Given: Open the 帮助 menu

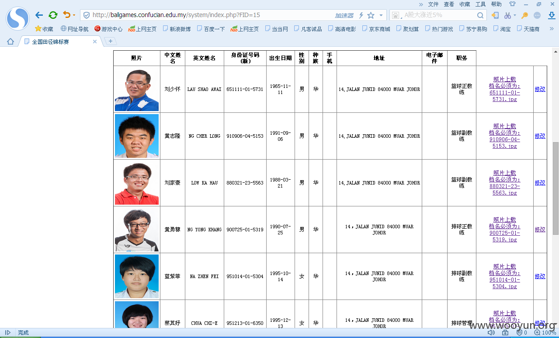Looking at the screenshot, I should click(496, 4).
